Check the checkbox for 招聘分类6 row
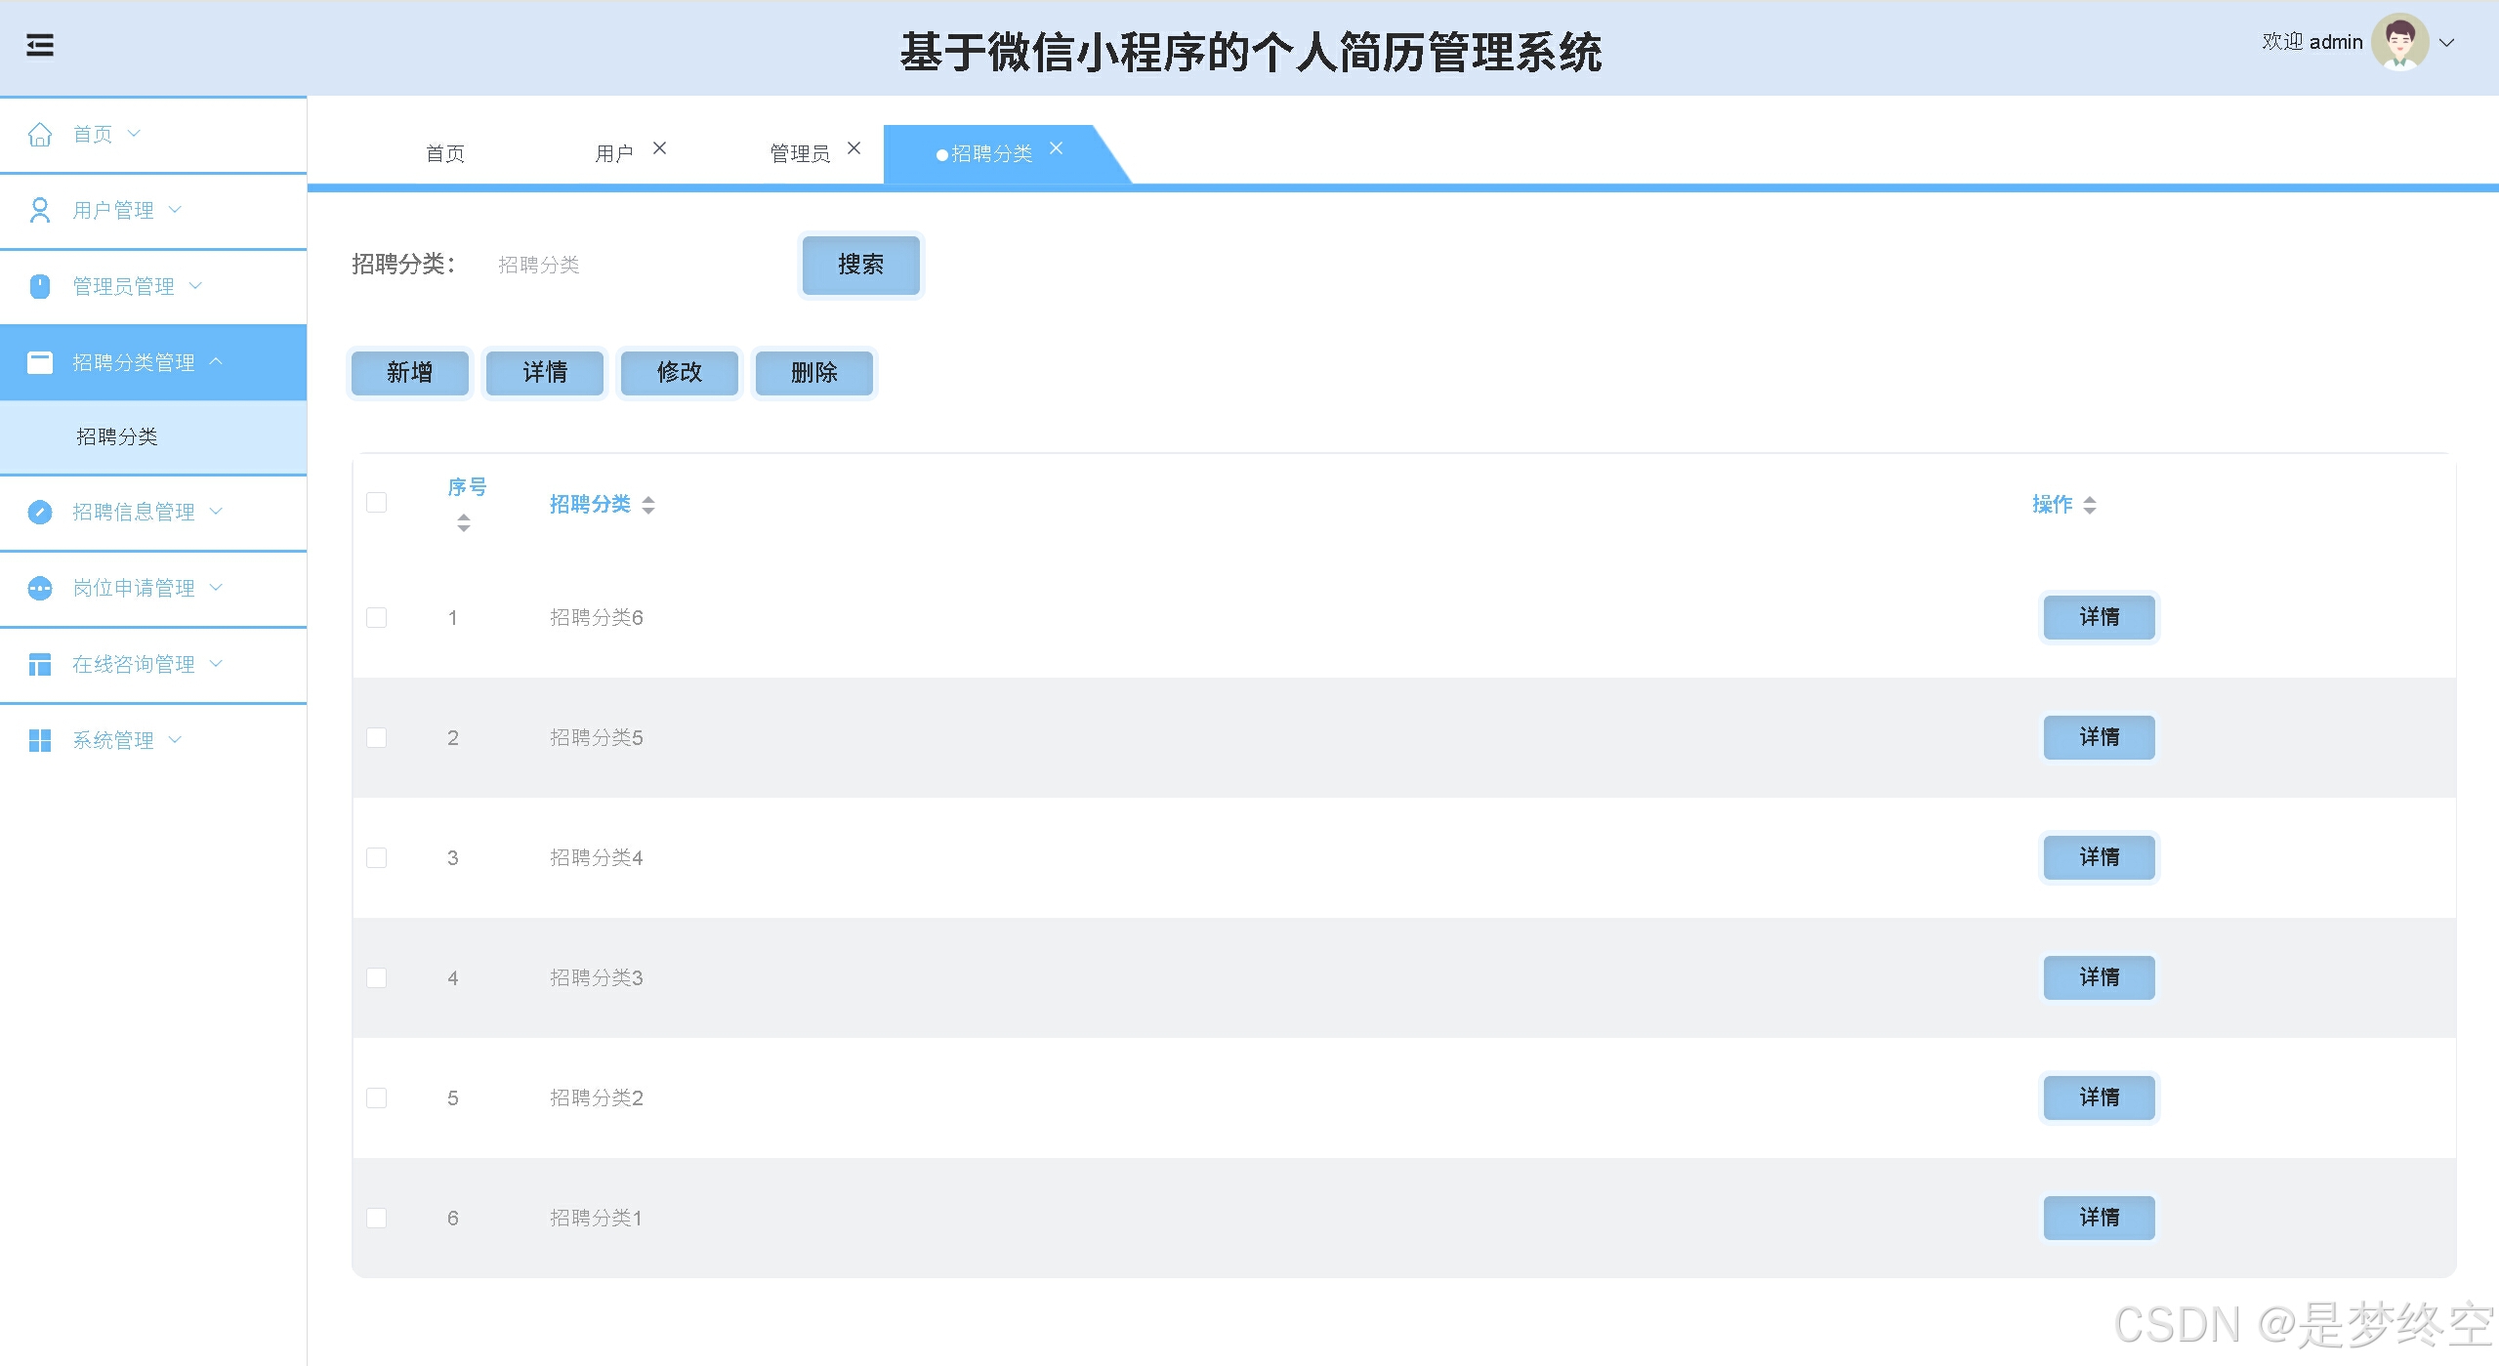 click(x=376, y=617)
